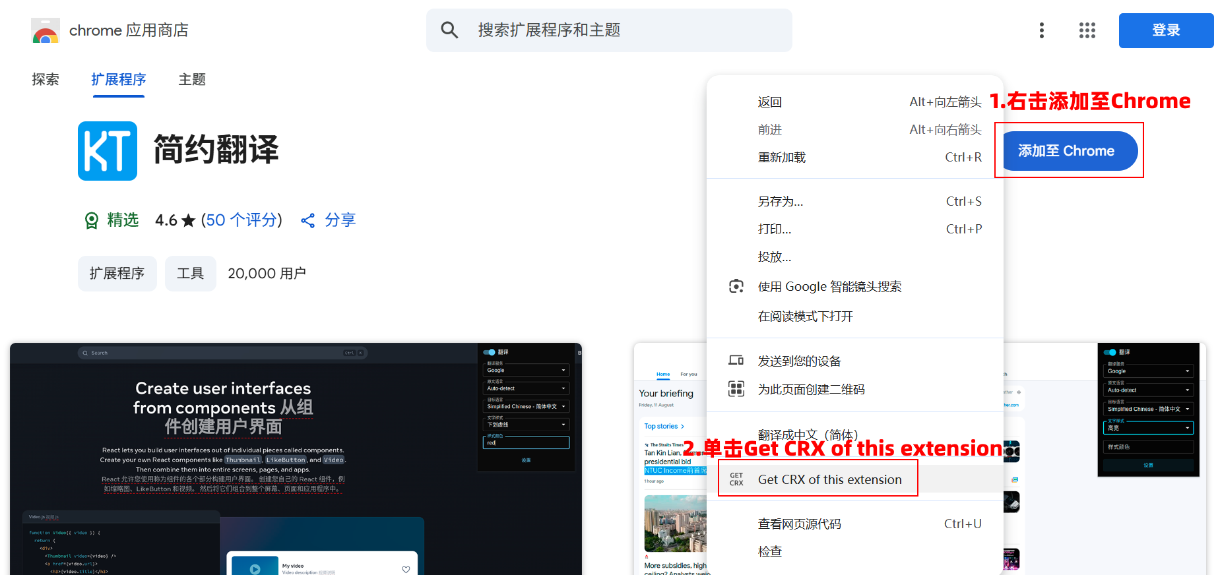Click the search magnifier icon
This screenshot has height=575, width=1218.
(x=449, y=30)
